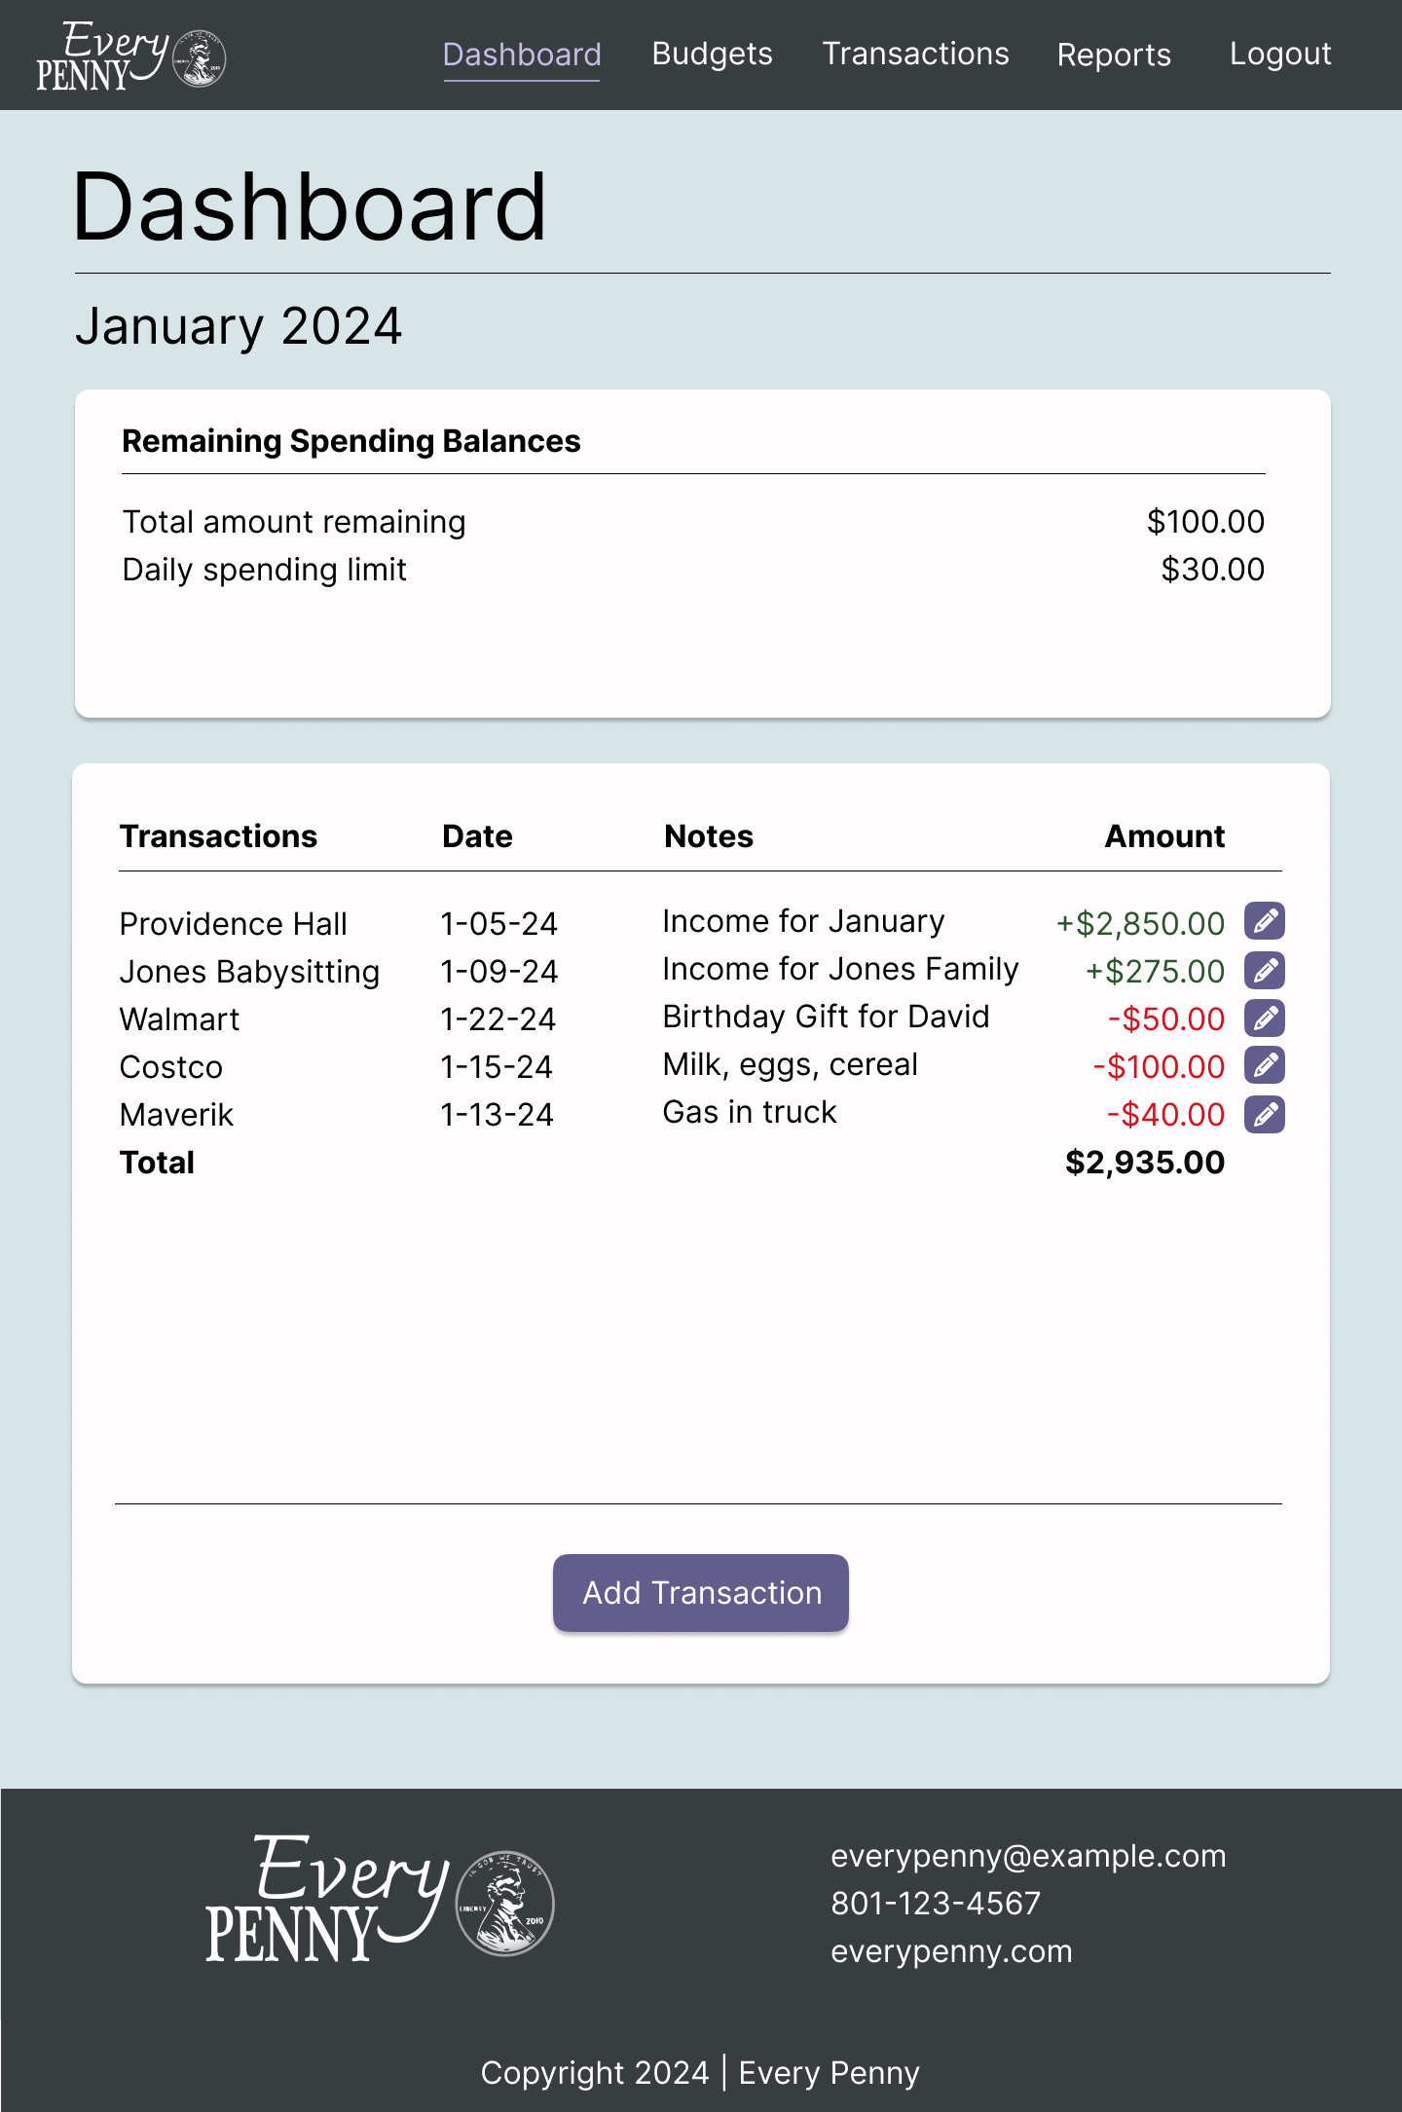The width and height of the screenshot is (1402, 2112).
Task: Click the amount -$50.00
Action: click(1166, 1019)
